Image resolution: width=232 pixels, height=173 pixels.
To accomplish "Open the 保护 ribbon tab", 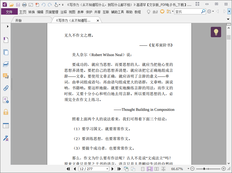I will coord(89,12).
